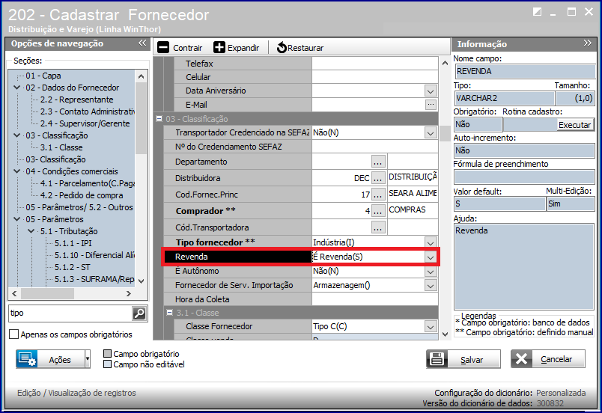Select 5.1.10 - Diferencial Alí tree item
The height and width of the screenshot is (413, 602).
[94, 255]
